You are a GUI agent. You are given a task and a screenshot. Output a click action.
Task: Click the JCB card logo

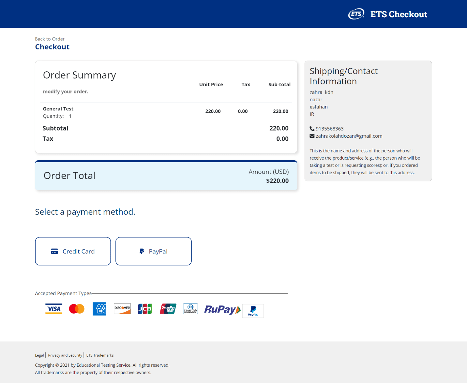145,309
